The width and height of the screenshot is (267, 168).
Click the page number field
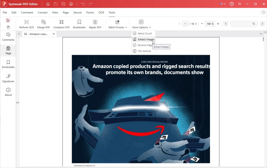185,24
